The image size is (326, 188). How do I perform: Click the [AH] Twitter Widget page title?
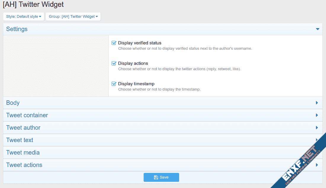(x=33, y=4)
